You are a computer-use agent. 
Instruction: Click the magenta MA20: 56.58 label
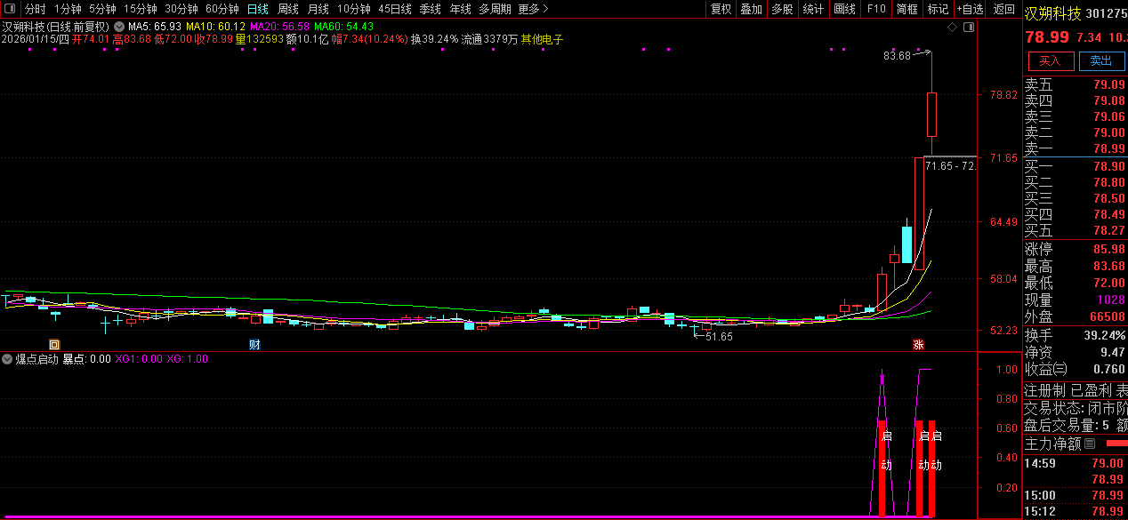(x=279, y=27)
